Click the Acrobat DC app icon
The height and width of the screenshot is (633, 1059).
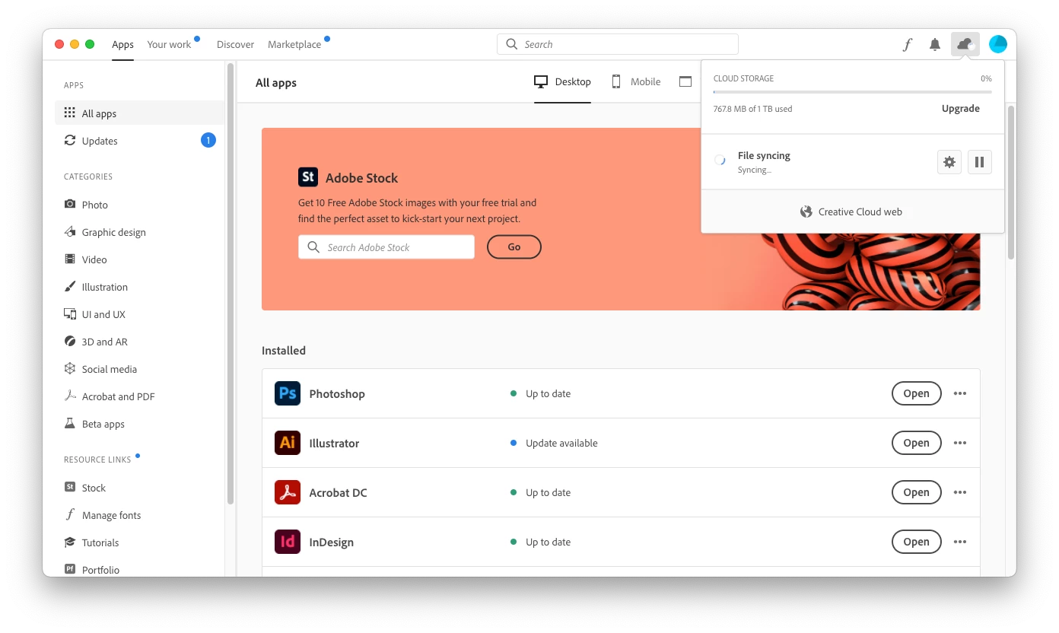pyautogui.click(x=288, y=492)
